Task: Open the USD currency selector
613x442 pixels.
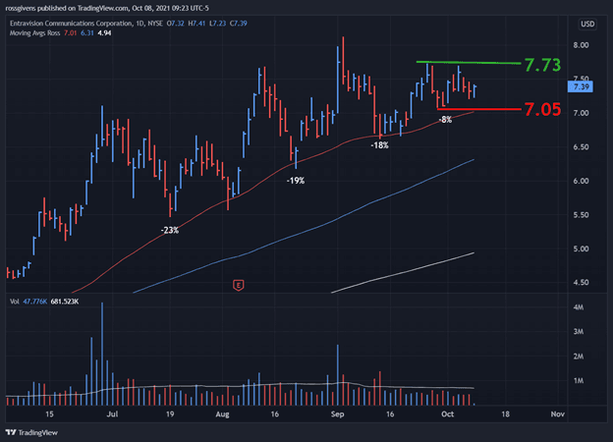Action: pyautogui.click(x=589, y=24)
